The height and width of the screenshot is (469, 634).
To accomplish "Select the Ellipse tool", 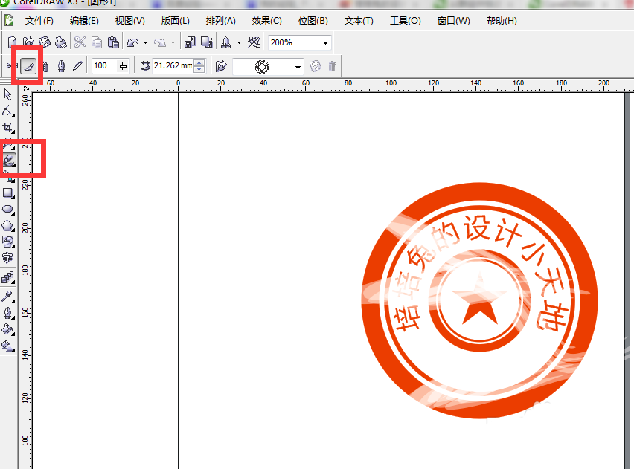I will point(7,210).
